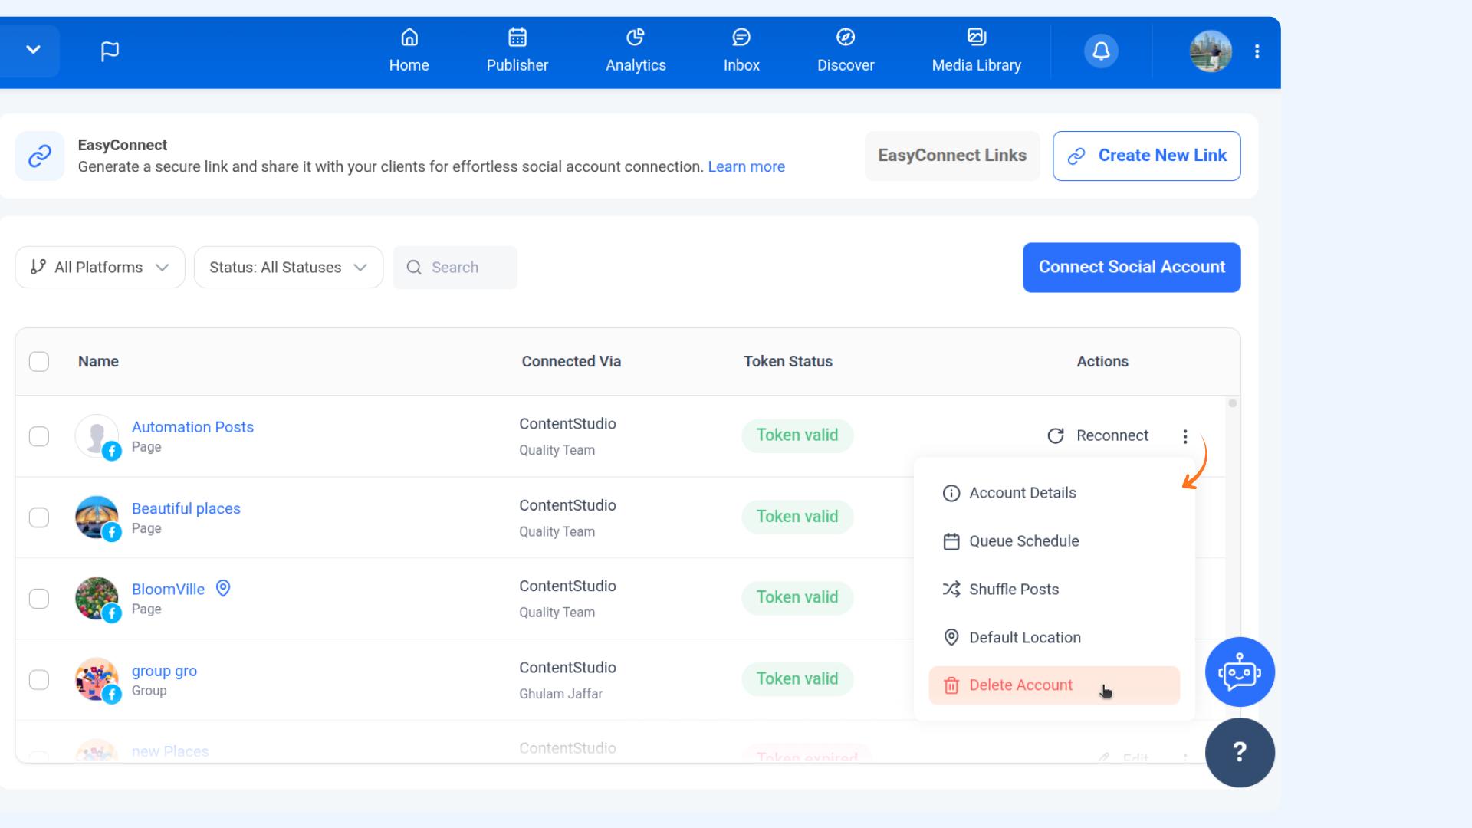Open top bar three-dot menu

click(1257, 51)
